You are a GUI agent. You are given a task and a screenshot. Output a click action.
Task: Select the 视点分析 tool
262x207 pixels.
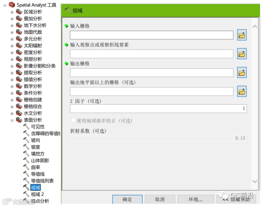(x=40, y=201)
